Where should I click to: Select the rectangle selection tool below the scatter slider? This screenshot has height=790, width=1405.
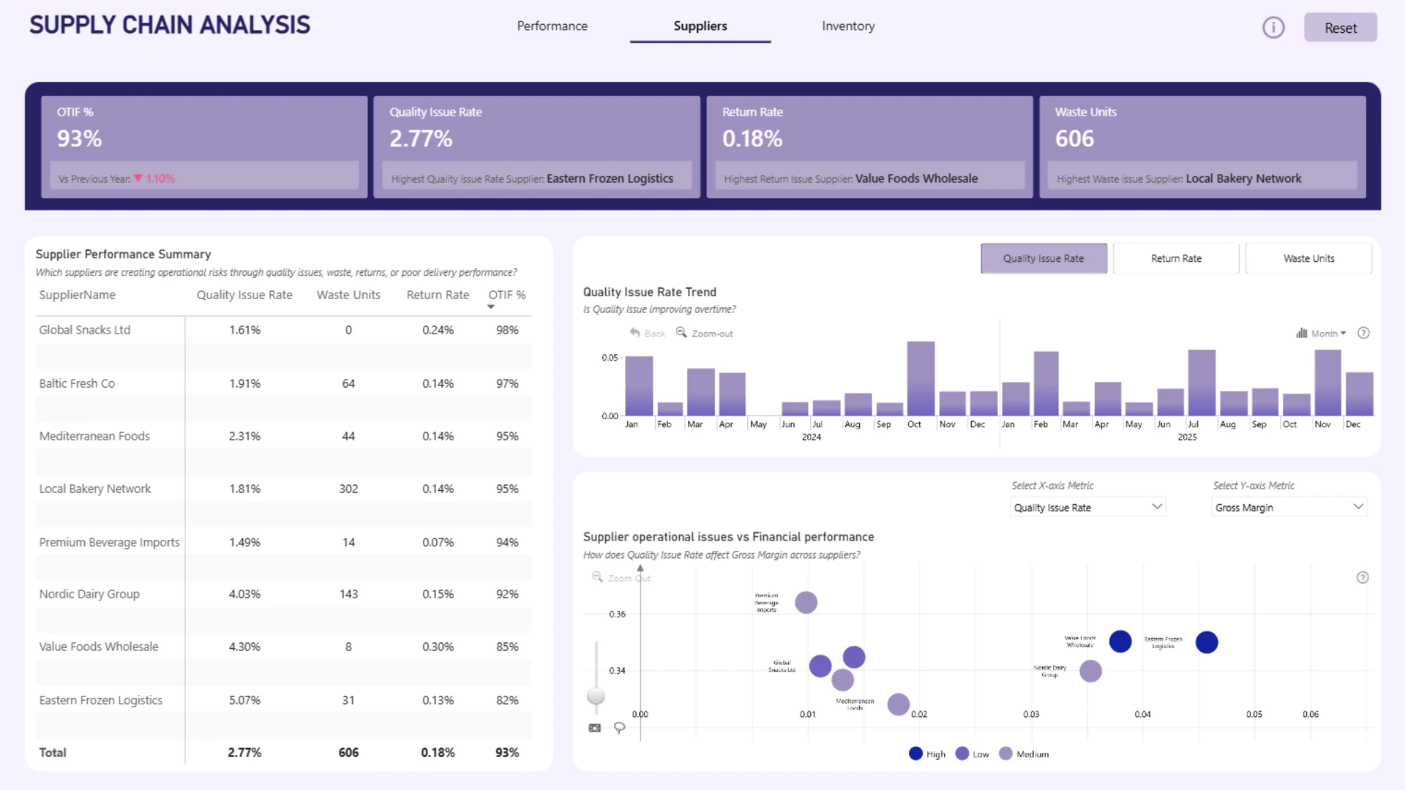595,728
